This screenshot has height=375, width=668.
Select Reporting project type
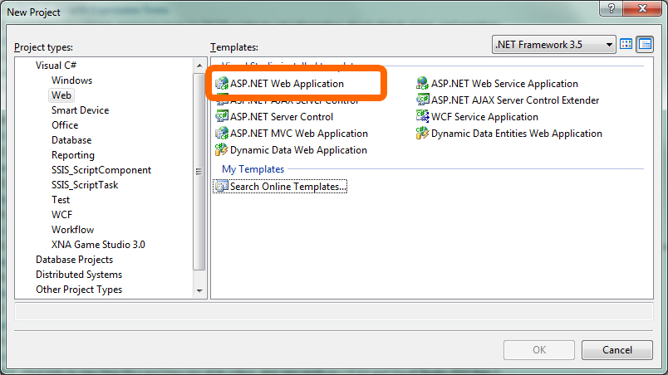[x=73, y=155]
